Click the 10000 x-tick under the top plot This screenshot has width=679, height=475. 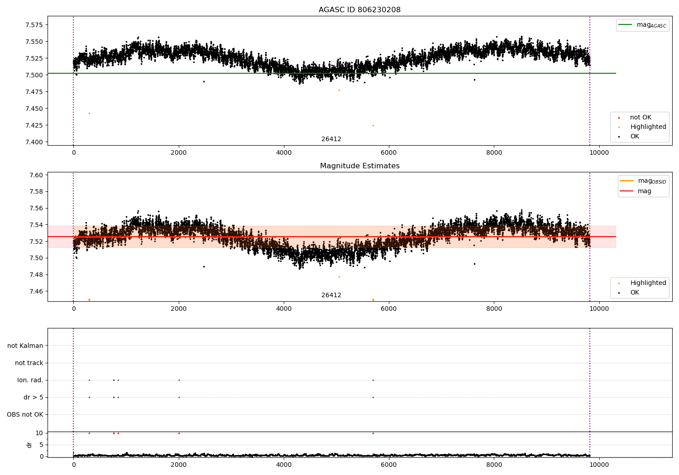click(x=599, y=152)
